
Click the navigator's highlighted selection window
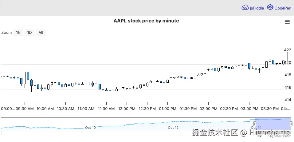tap(273, 124)
